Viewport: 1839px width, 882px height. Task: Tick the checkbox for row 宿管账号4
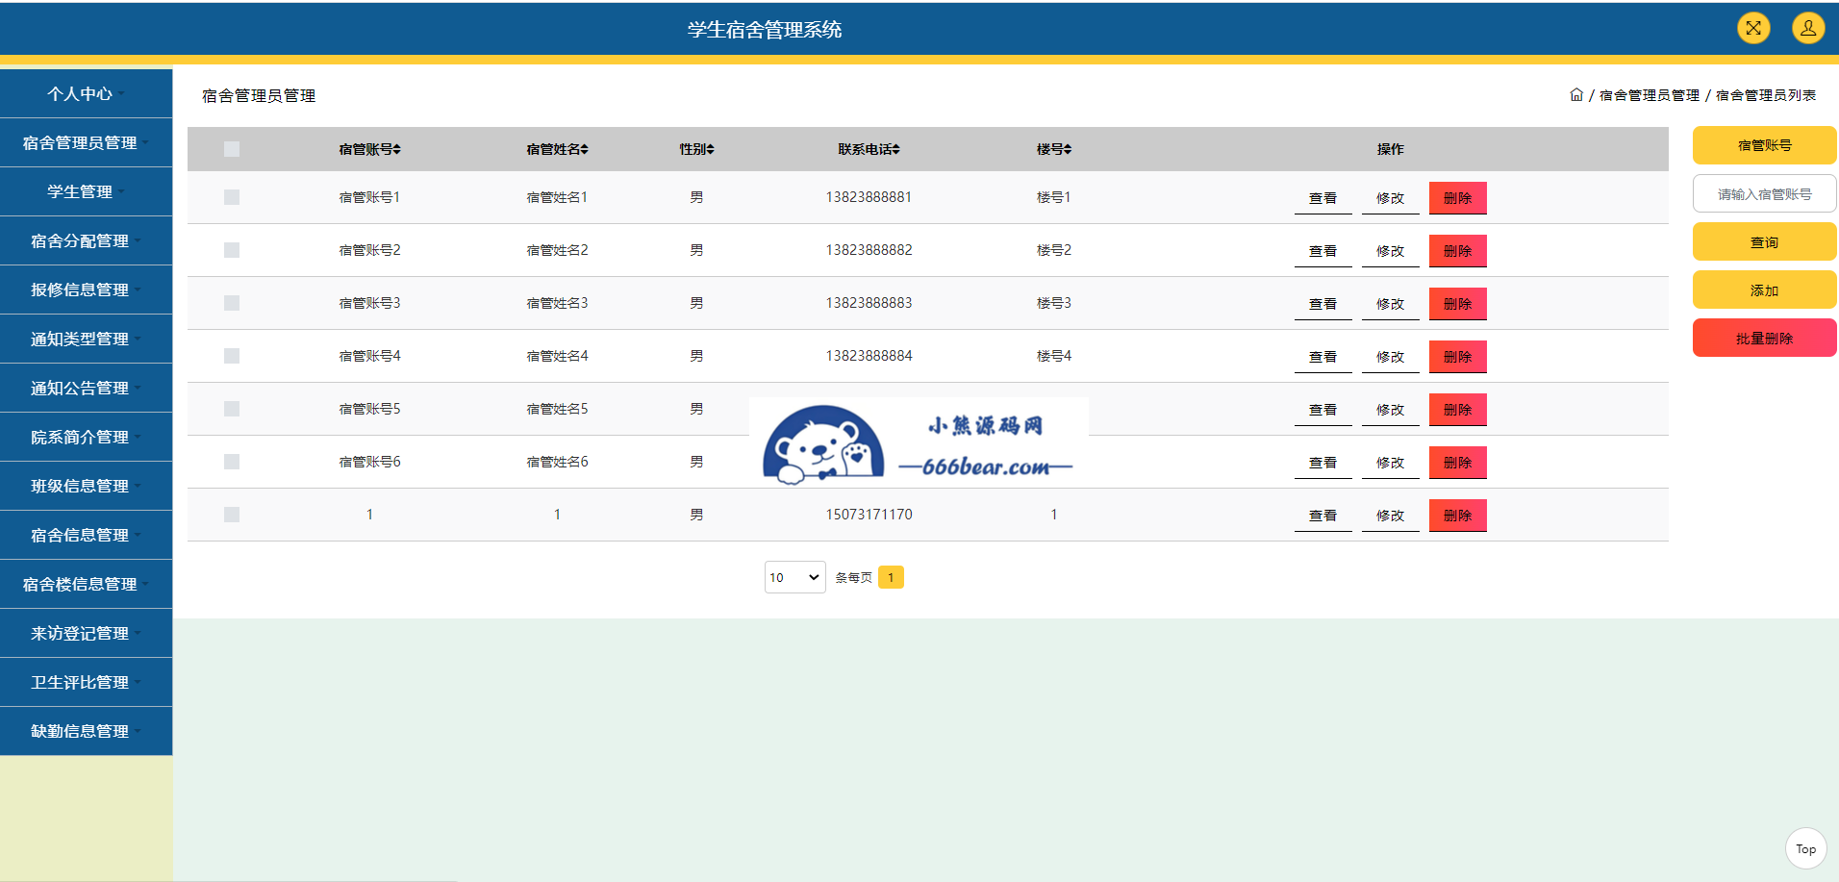232,356
